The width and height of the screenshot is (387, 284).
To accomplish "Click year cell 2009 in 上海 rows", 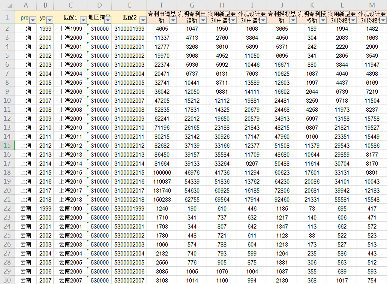I will pos(45,118).
